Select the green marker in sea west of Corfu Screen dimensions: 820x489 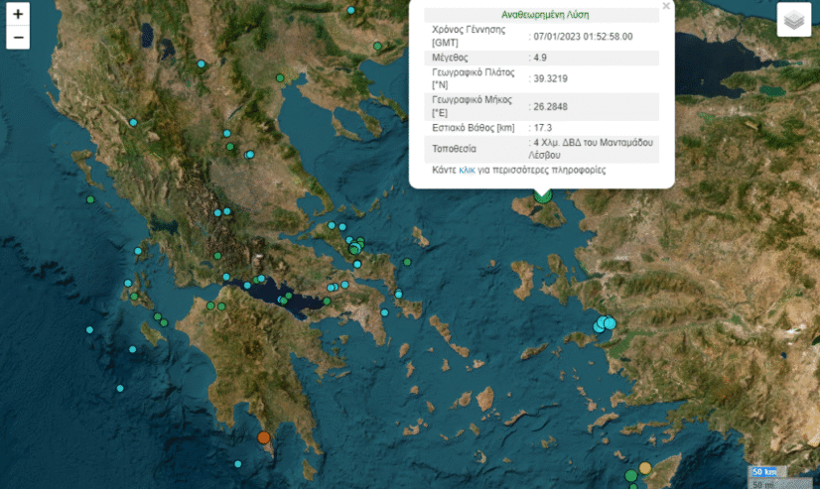pyautogui.click(x=90, y=200)
